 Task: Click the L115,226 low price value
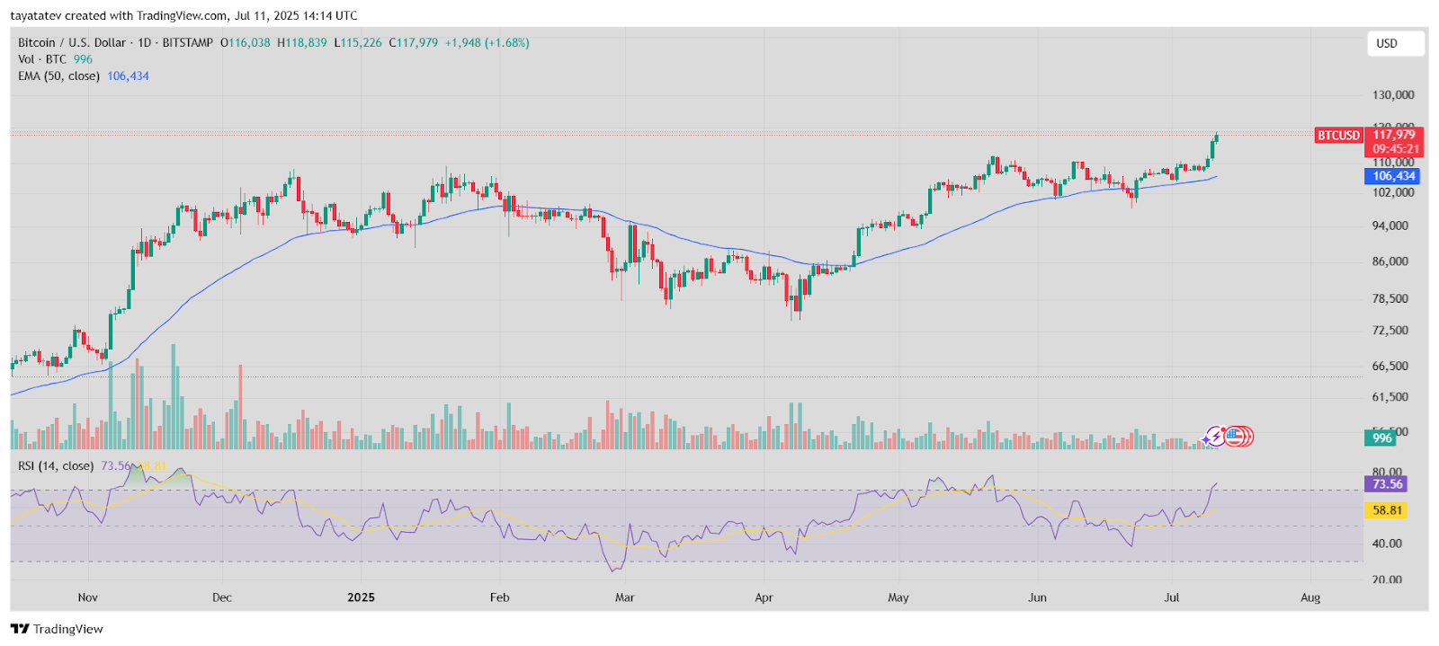(x=358, y=42)
